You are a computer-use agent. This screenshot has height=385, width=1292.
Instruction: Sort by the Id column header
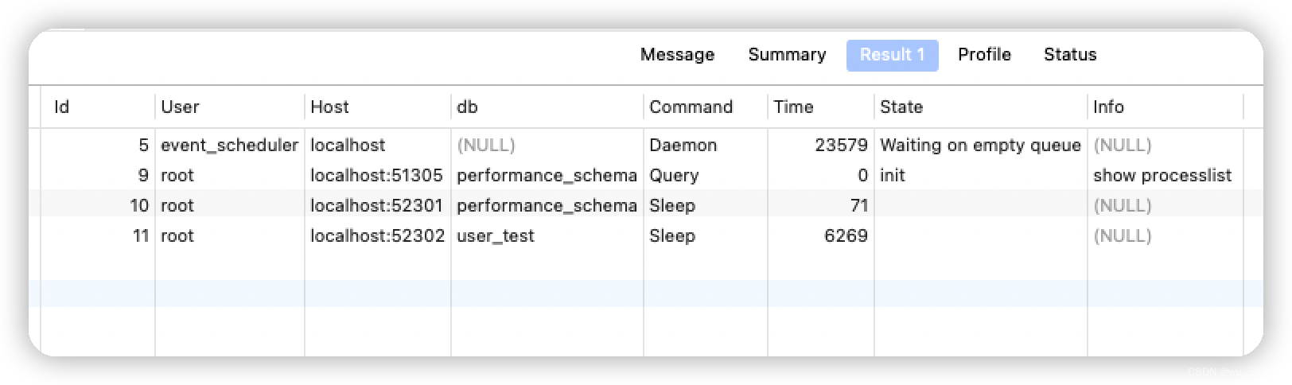coord(62,107)
